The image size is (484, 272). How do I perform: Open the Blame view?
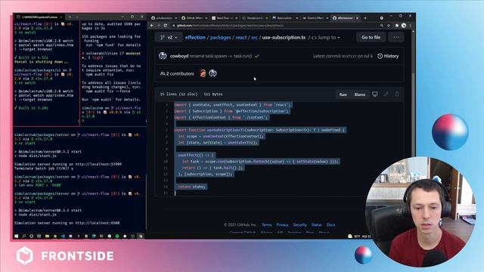[360, 94]
